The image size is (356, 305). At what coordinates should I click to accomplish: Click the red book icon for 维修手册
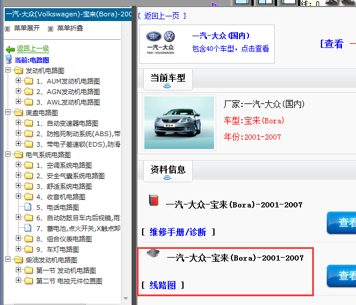pos(154,200)
